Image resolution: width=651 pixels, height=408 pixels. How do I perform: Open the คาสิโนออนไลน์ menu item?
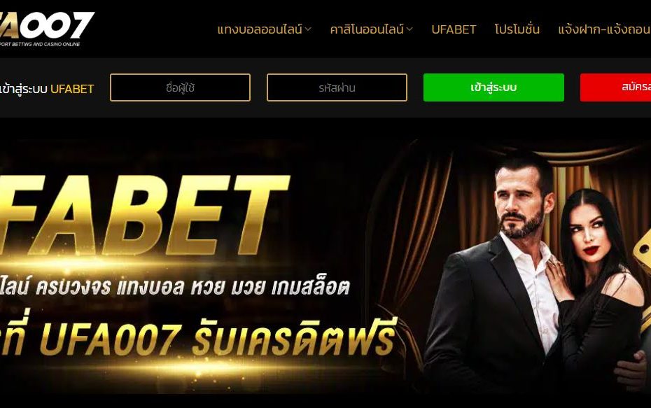click(x=367, y=29)
